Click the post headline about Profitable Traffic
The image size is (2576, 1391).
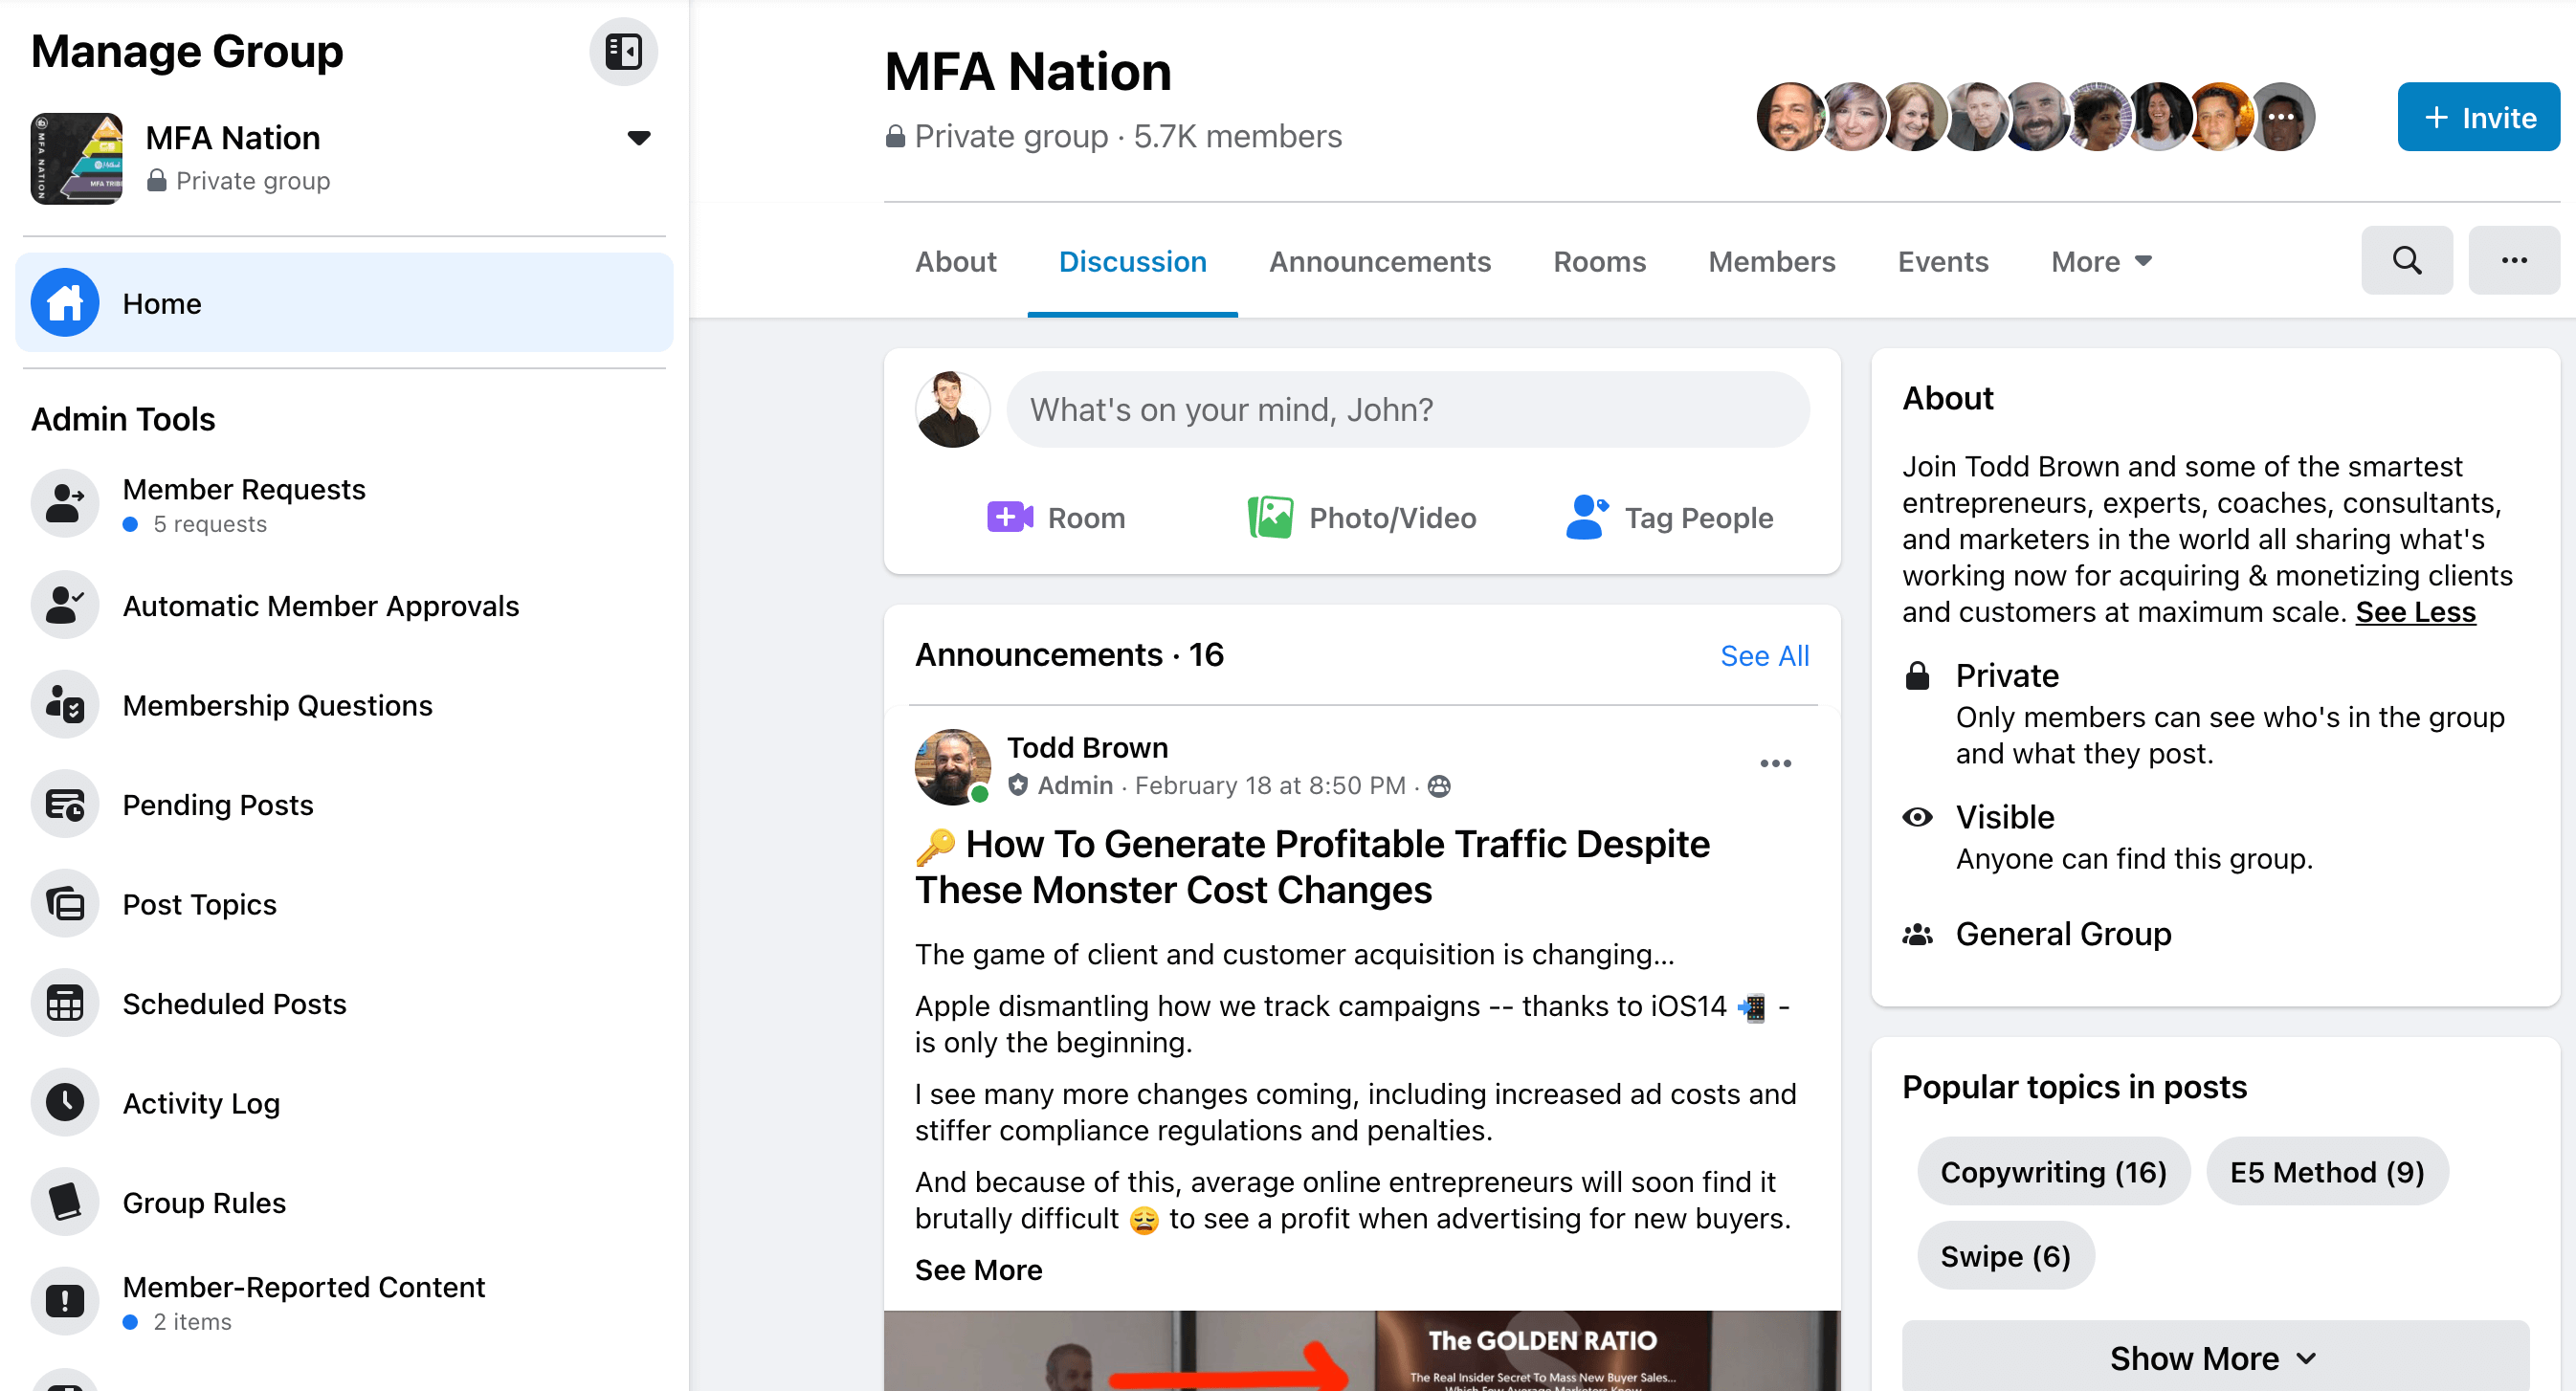[x=1312, y=867]
